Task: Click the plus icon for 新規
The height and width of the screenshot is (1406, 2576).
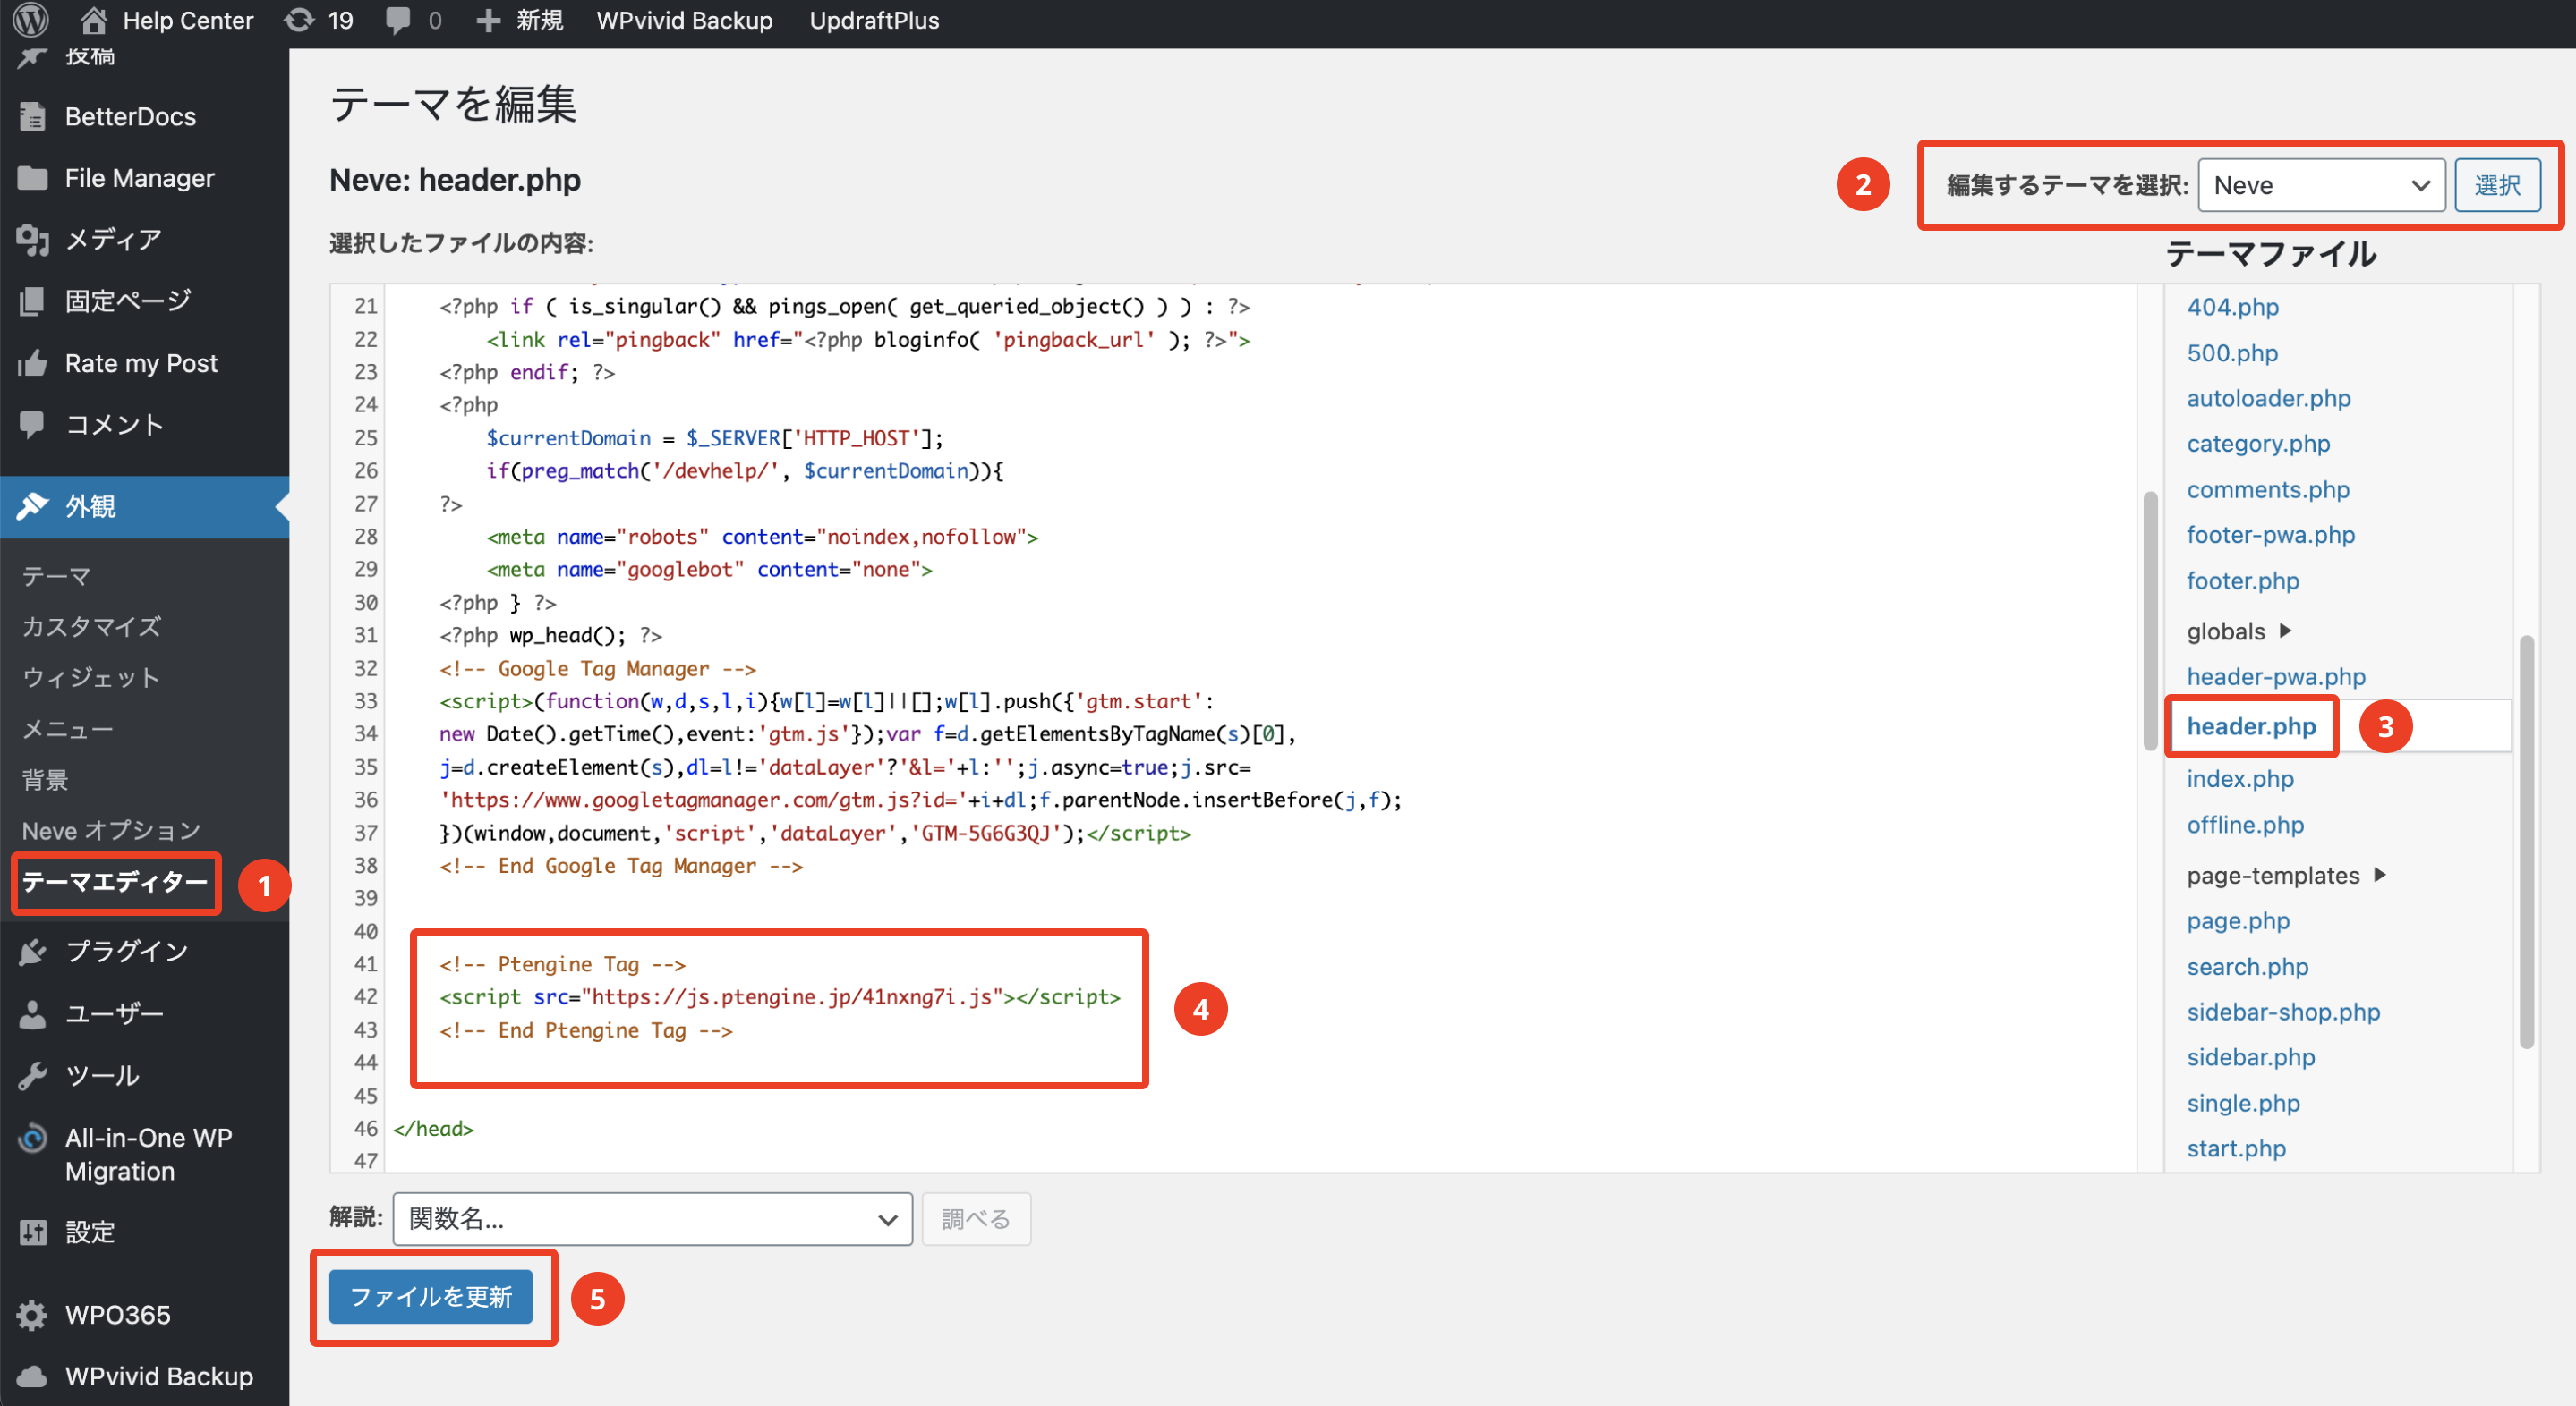Action: click(488, 20)
